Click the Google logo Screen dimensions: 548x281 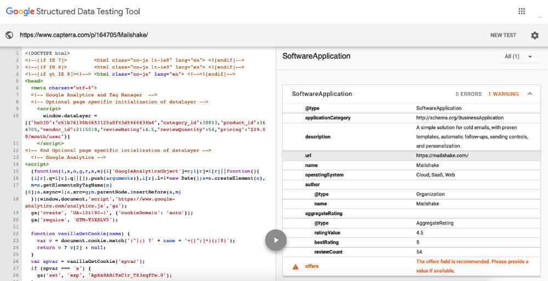coord(20,11)
